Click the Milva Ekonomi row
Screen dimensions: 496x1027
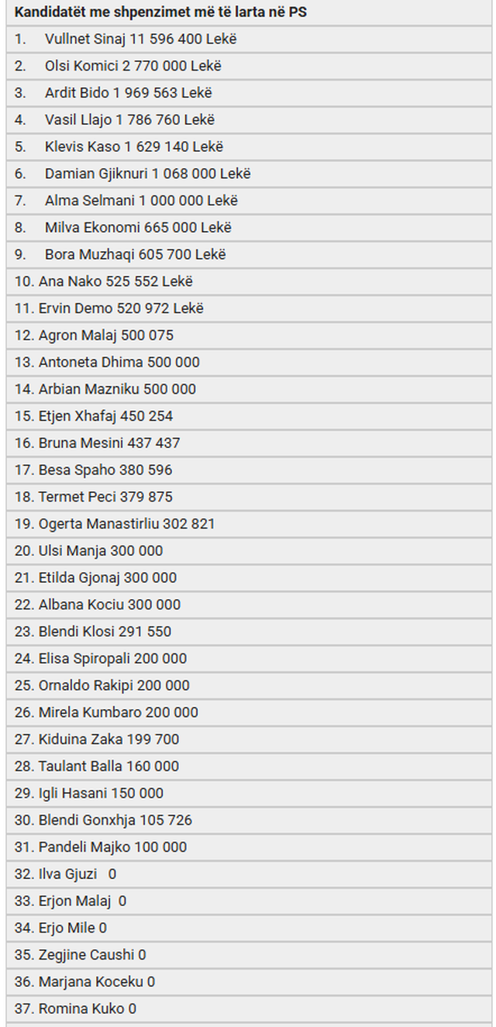coord(248,227)
